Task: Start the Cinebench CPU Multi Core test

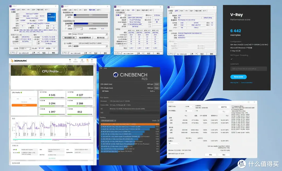Action: (156, 84)
